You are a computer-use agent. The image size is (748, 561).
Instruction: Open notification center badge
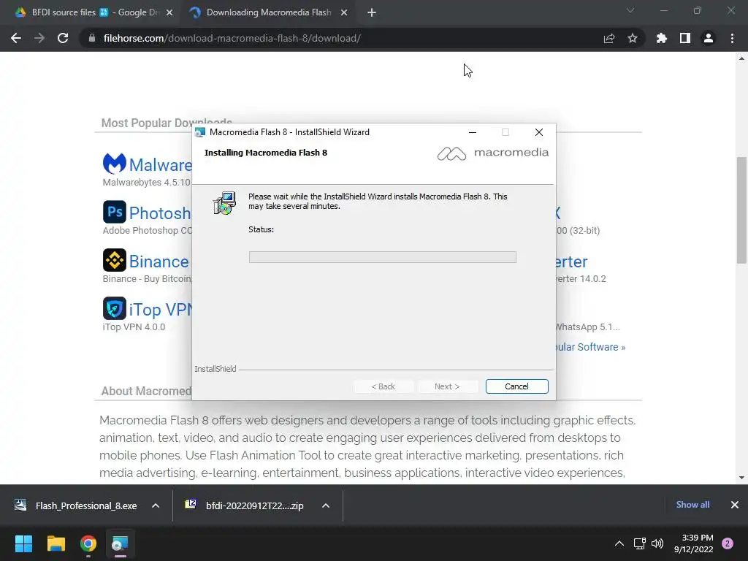728,543
